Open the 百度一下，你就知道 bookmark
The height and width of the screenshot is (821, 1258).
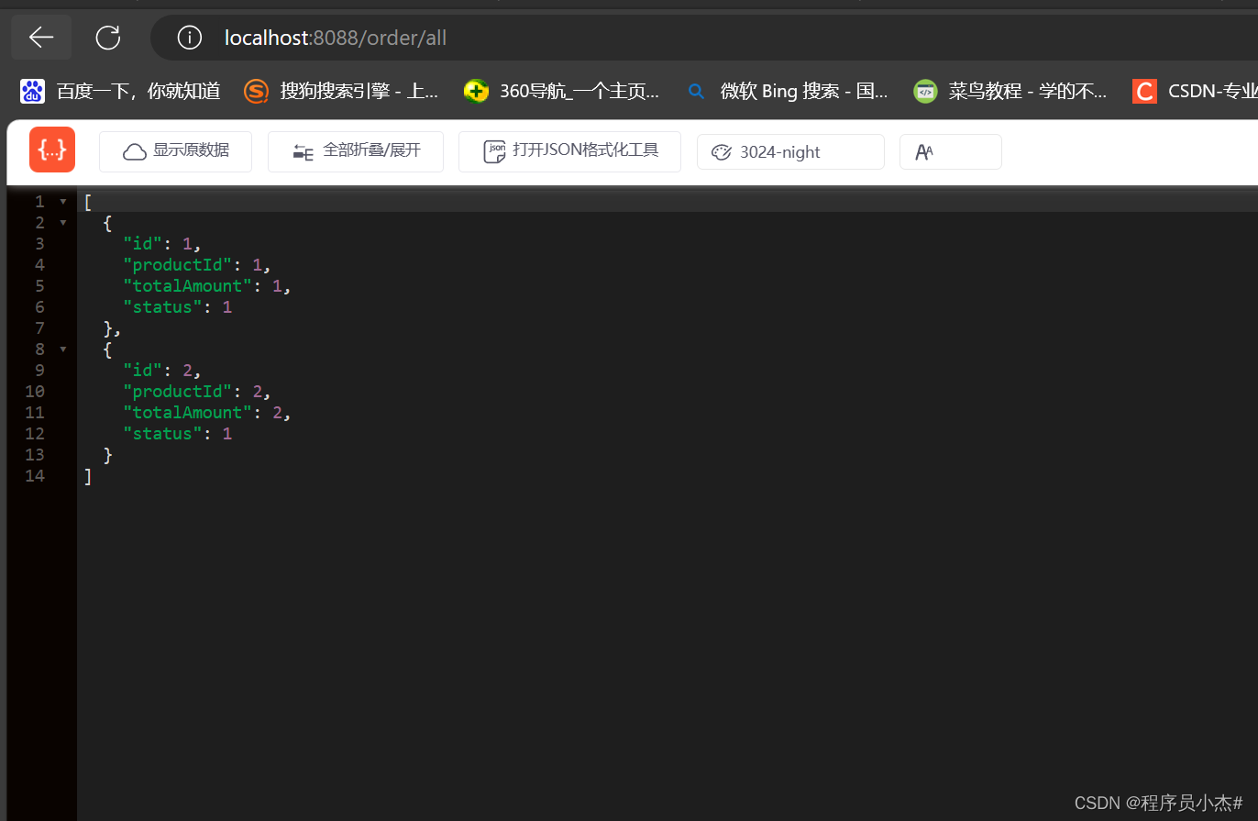pos(121,91)
